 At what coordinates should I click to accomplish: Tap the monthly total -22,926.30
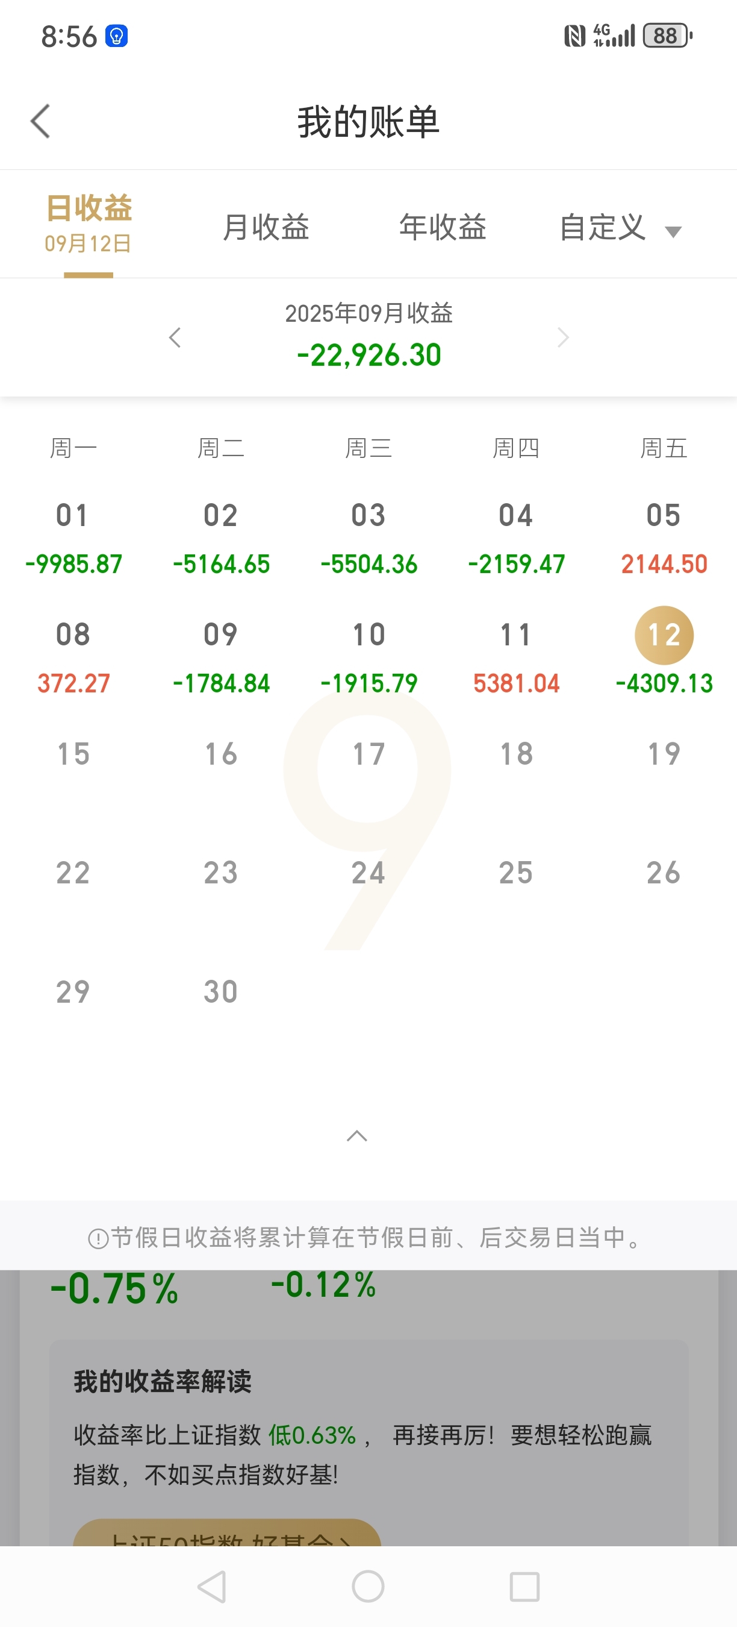point(369,355)
